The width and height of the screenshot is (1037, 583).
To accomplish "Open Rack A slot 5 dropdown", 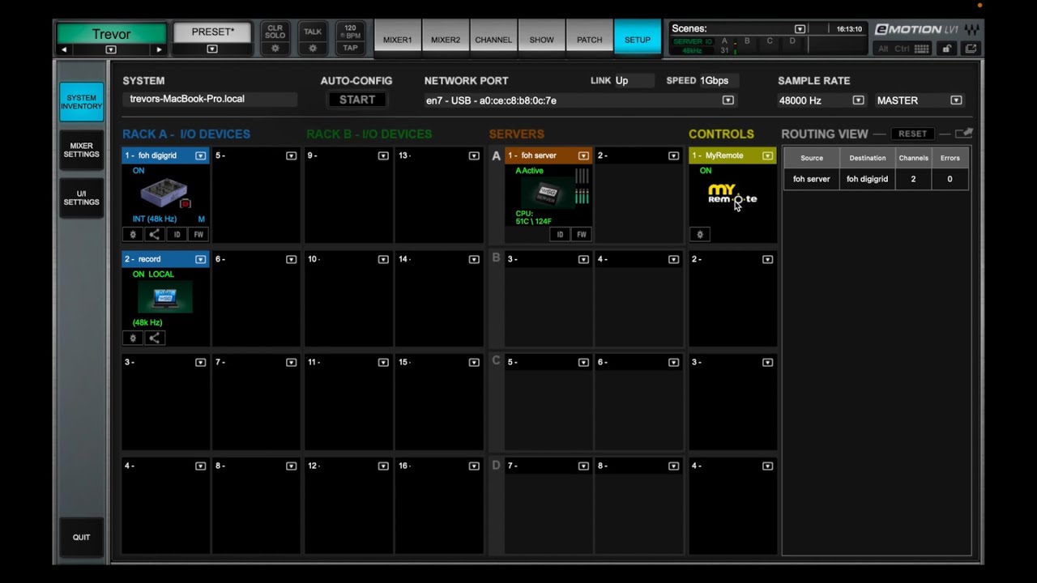I will tap(291, 155).
